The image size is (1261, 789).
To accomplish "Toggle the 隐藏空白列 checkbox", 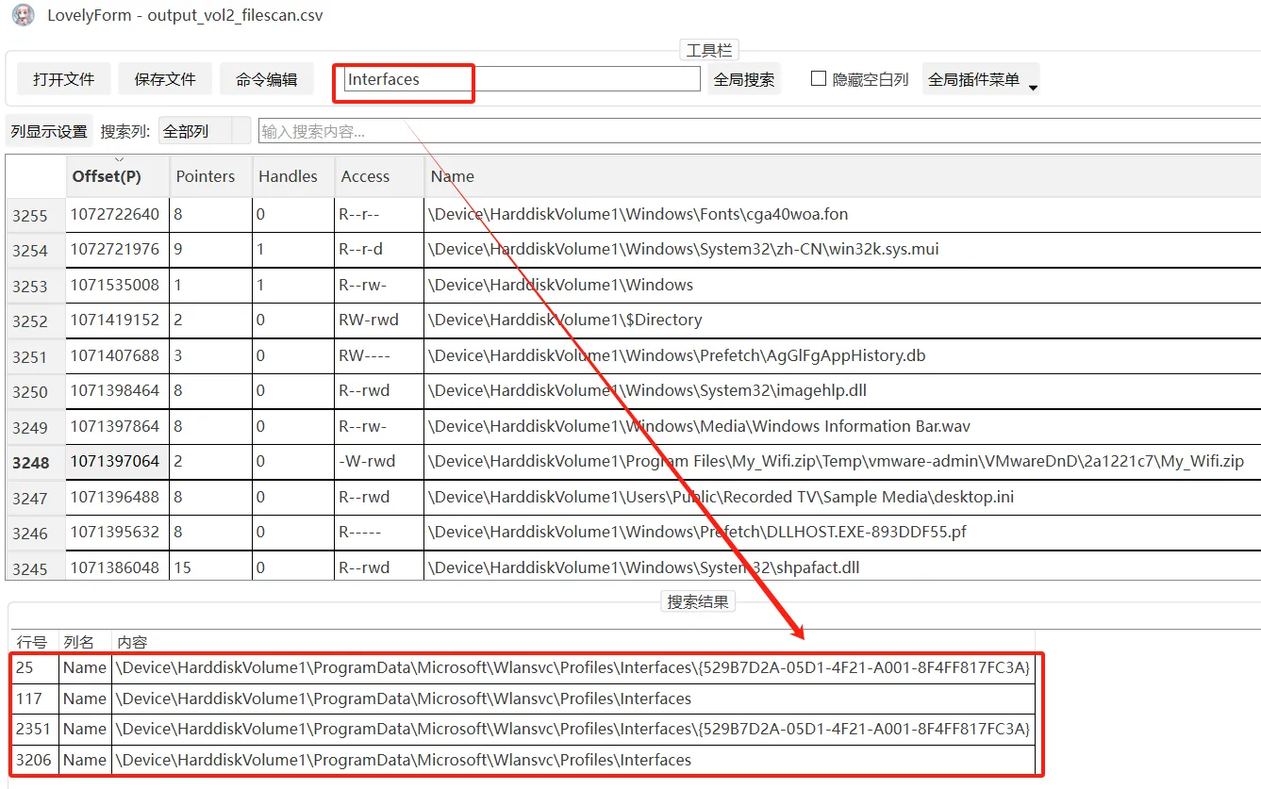I will [819, 78].
